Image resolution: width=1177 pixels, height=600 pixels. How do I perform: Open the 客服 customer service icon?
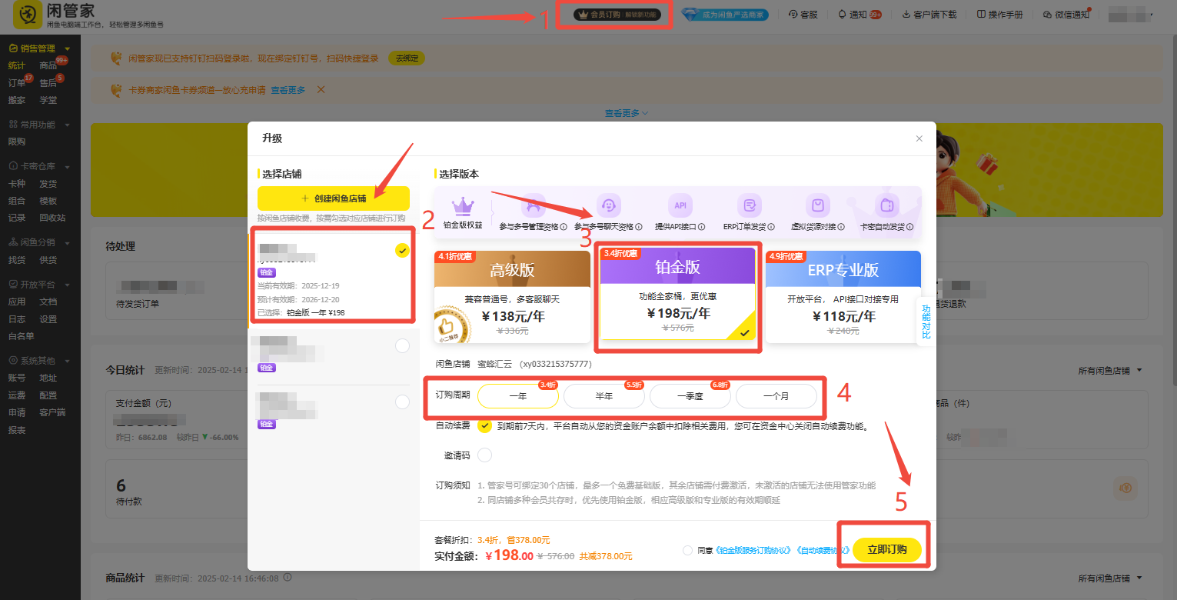[x=803, y=13]
